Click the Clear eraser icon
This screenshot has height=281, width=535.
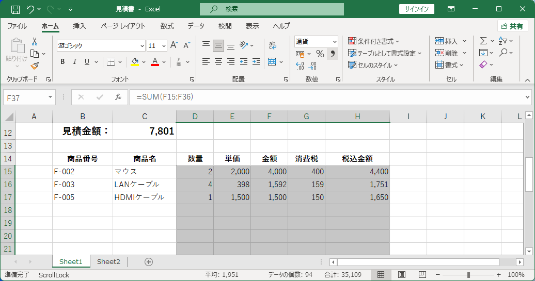(x=483, y=64)
